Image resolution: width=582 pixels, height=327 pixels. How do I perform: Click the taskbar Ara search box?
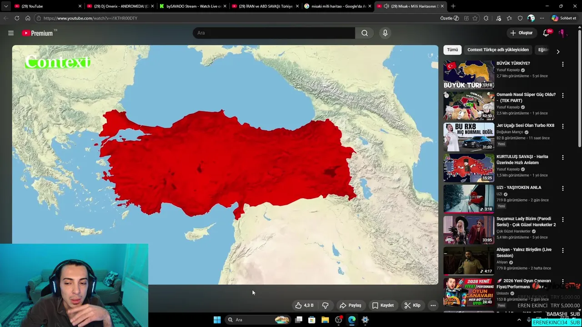[258, 320]
